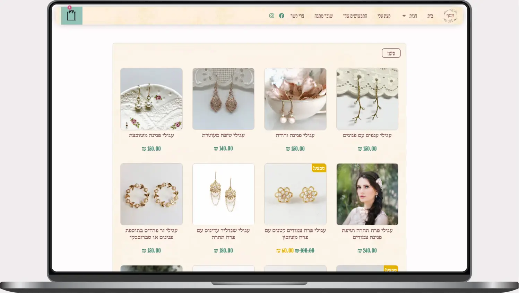
Task: Click the crossed-out 100.00 original price
Action: point(305,250)
